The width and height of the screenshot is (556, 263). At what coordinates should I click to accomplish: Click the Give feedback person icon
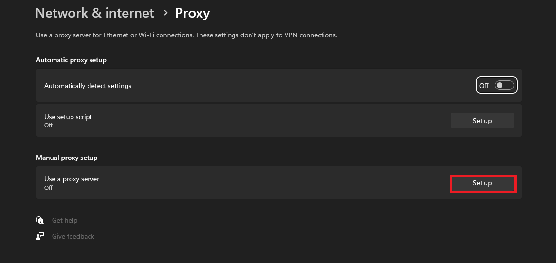(40, 236)
